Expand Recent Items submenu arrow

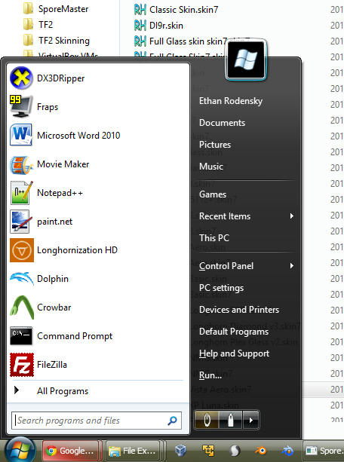click(291, 216)
